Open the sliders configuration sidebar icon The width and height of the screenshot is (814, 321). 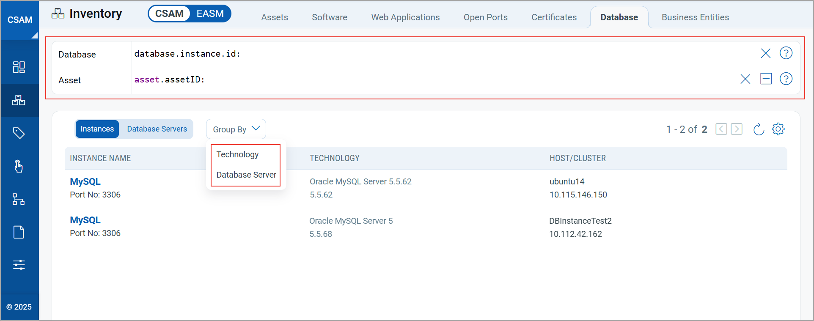(x=19, y=265)
